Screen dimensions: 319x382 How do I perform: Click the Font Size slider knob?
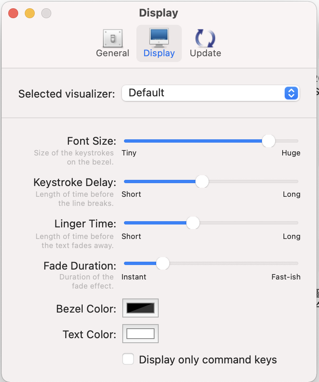coord(269,141)
